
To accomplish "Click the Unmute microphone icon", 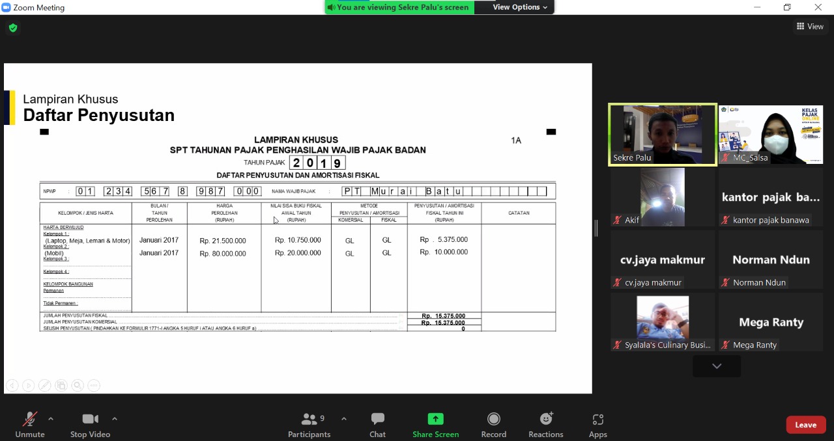I will click(30, 420).
